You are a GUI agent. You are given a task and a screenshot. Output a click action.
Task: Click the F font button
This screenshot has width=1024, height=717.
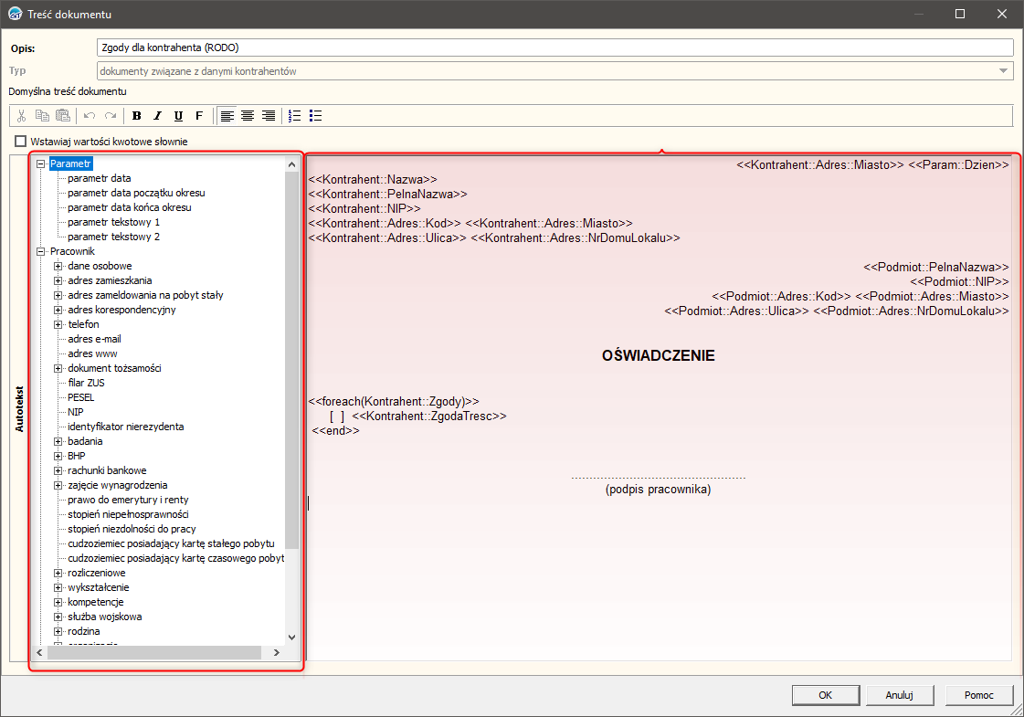coord(199,116)
